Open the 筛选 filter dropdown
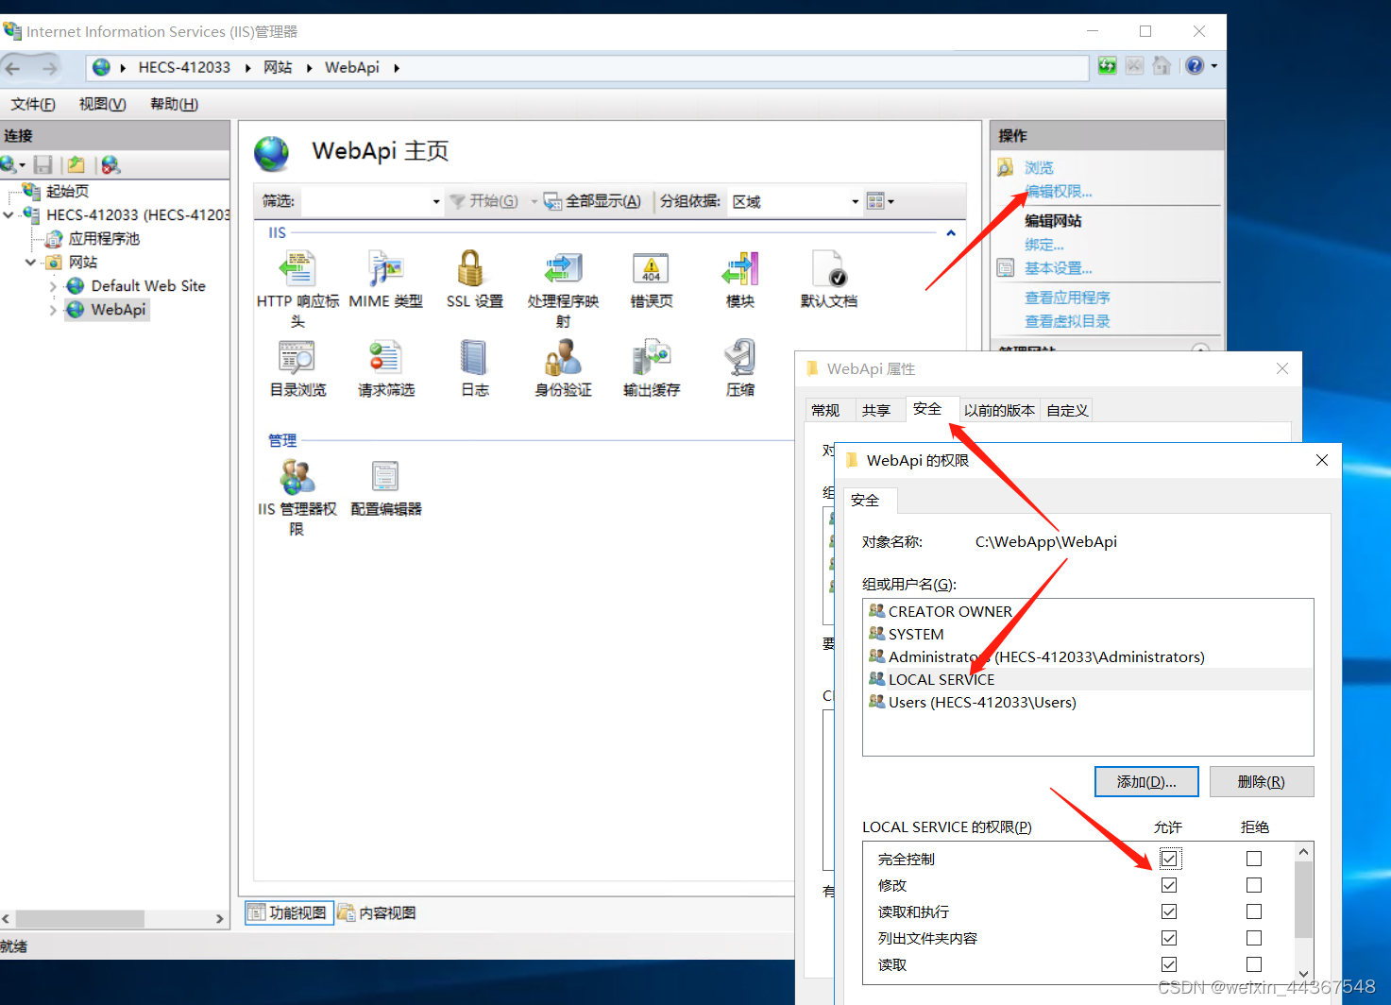Viewport: 1391px width, 1005px height. coord(436,201)
